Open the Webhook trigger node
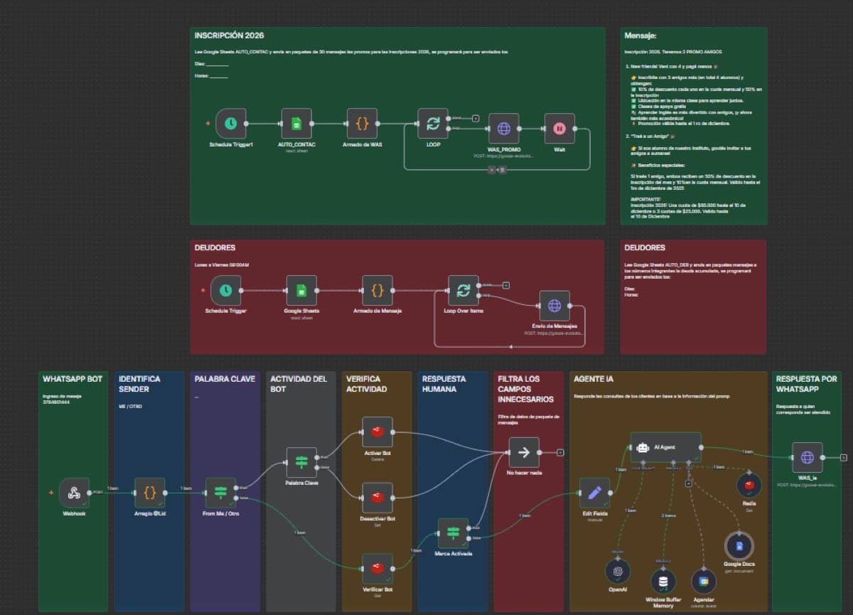Viewport: 853px width, 615px height. click(x=74, y=492)
